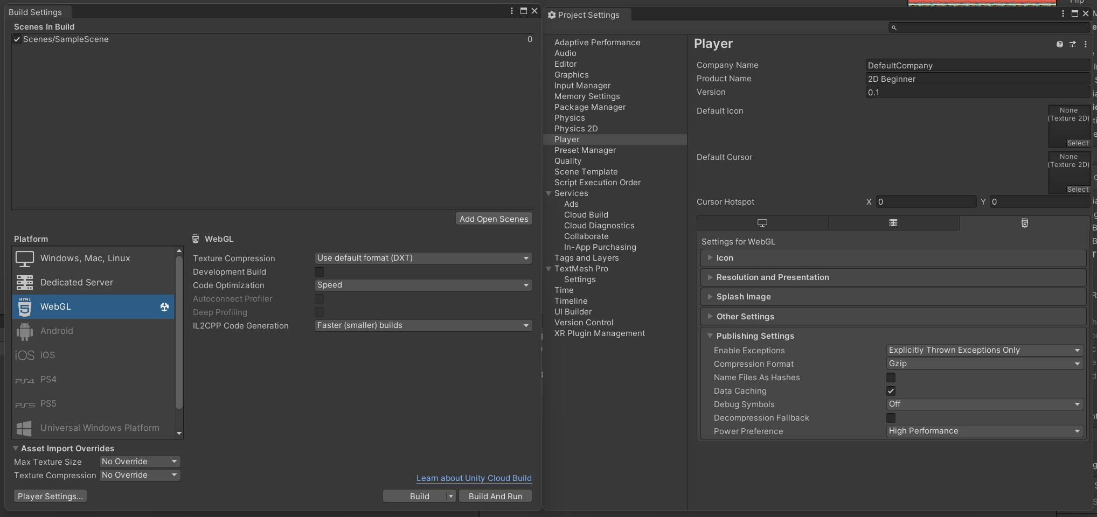1097x517 pixels.
Task: Select Android platform
Action: (x=93, y=331)
